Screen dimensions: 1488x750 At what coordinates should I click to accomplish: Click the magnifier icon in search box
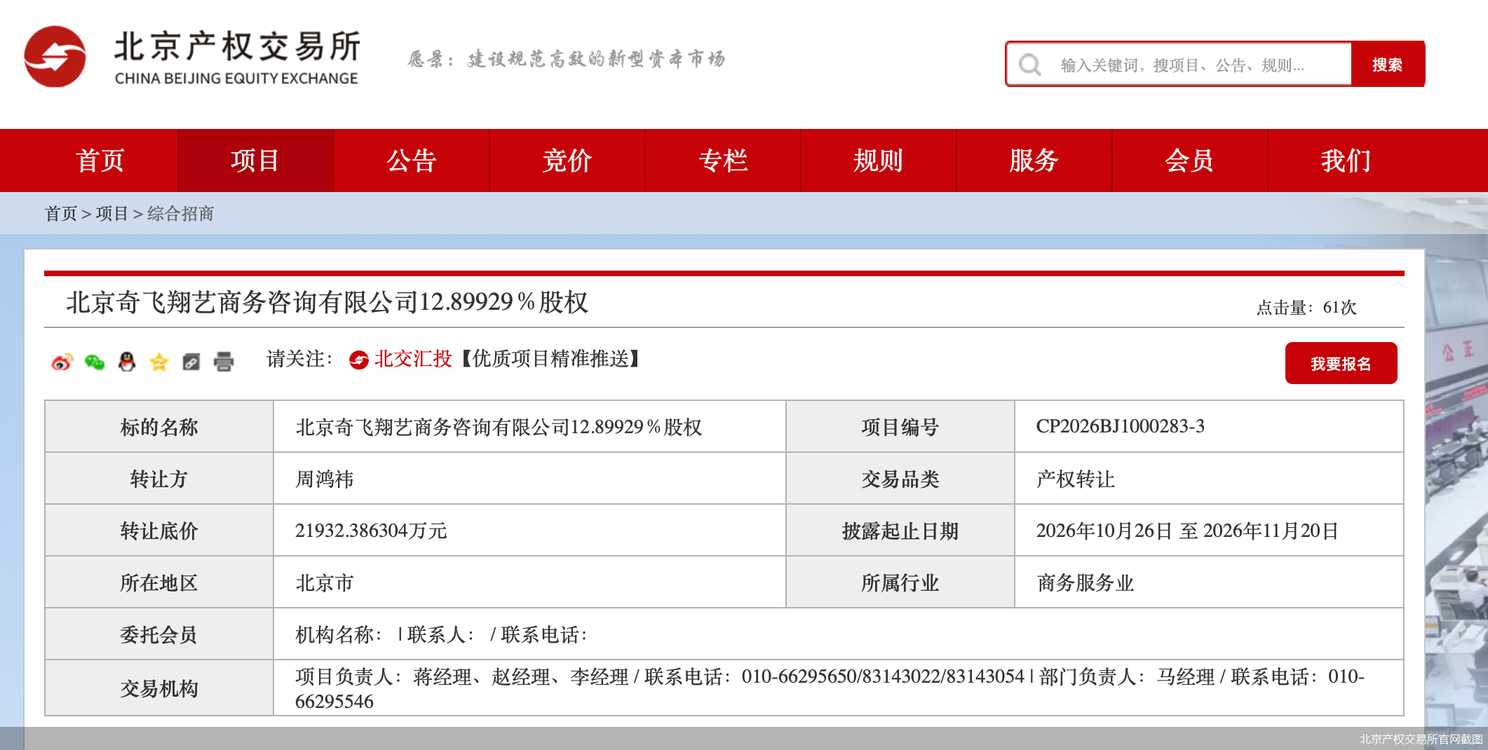pos(1029,65)
